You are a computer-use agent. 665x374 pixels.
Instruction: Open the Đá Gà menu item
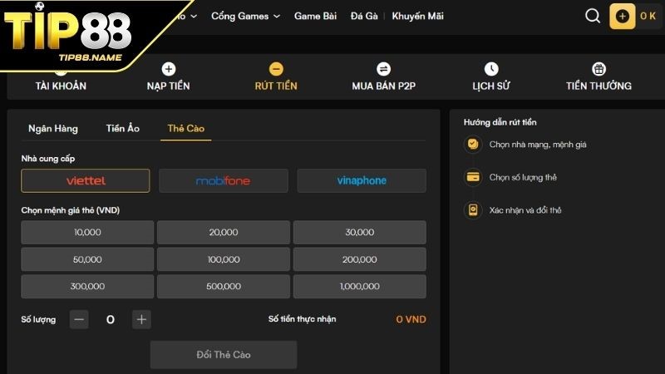point(364,16)
